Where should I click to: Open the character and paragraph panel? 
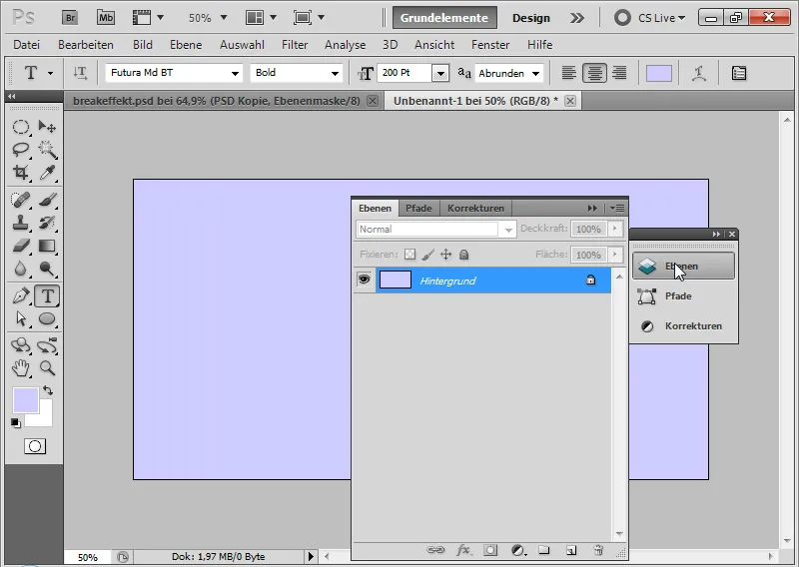point(739,73)
